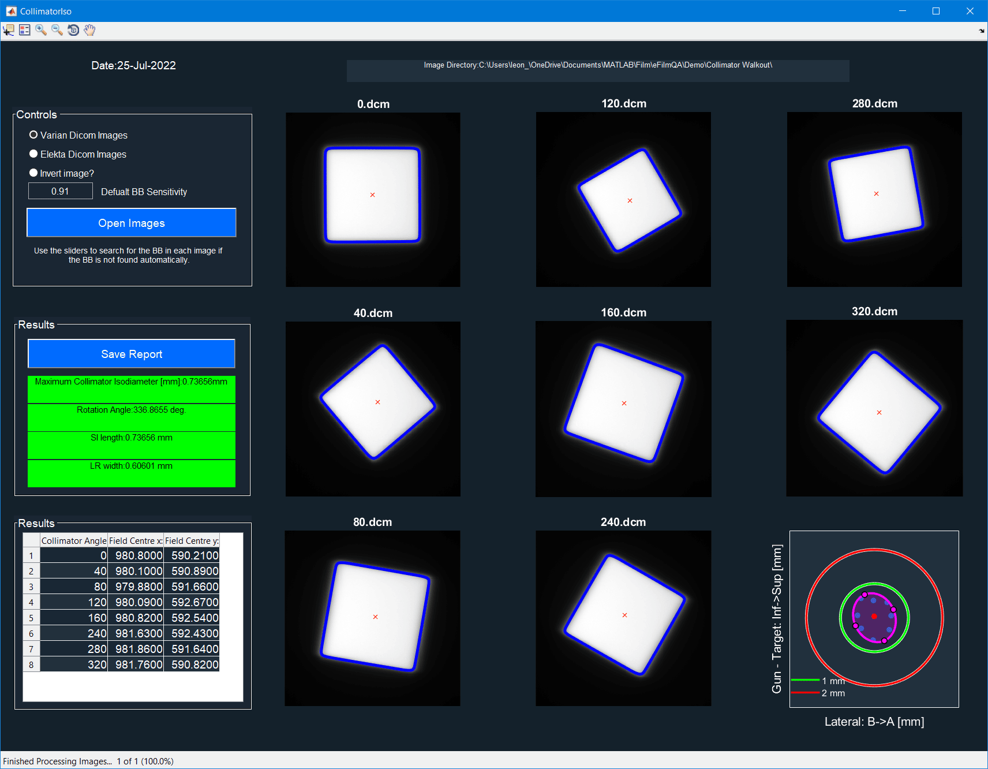Click the Save Report button

point(132,354)
